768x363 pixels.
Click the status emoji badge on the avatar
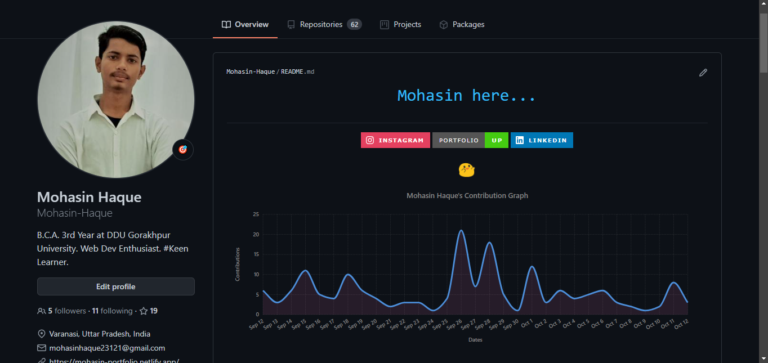[x=182, y=149]
